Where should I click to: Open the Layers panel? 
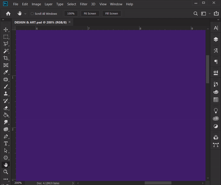[x=216, y=39]
